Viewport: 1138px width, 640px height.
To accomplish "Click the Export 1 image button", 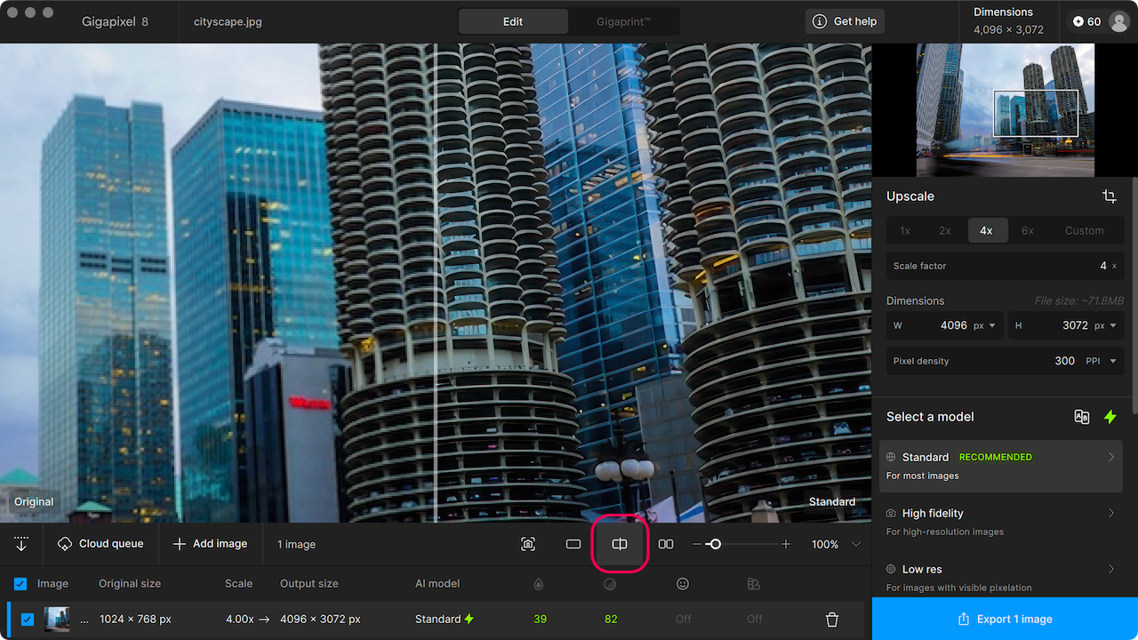I will point(1005,619).
